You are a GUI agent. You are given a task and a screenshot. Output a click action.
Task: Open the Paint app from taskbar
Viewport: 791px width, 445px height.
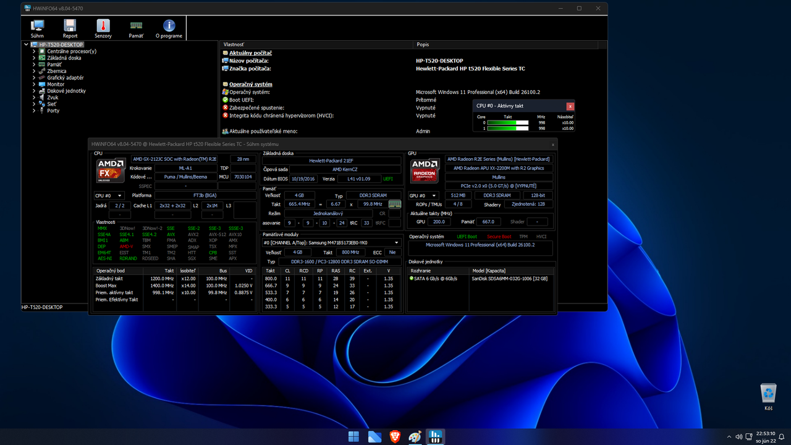coord(415,436)
